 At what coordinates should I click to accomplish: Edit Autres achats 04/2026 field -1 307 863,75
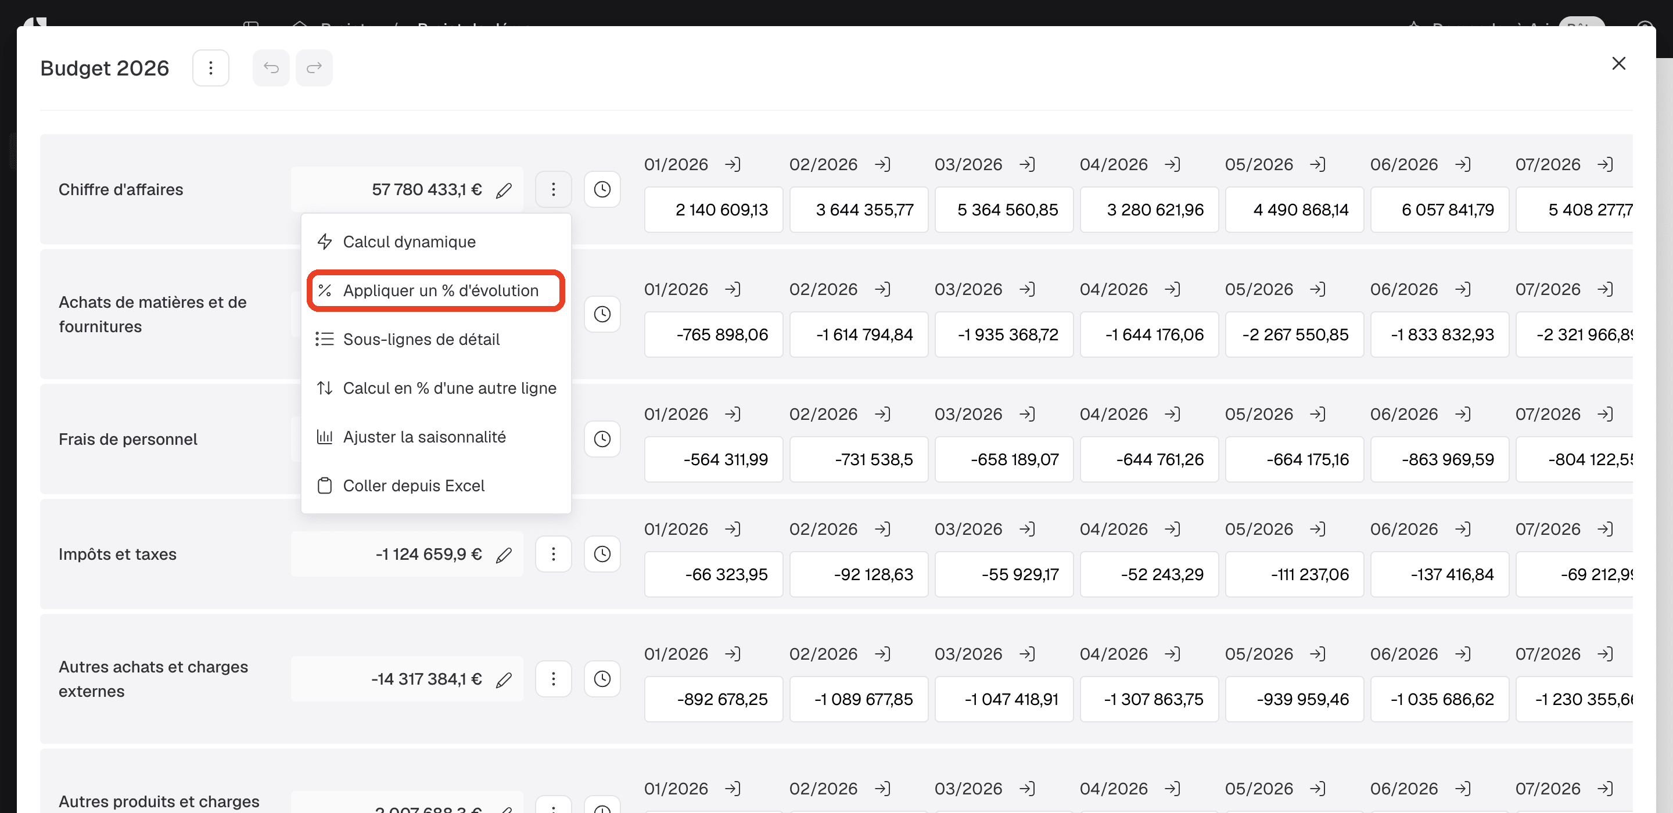[x=1150, y=699]
